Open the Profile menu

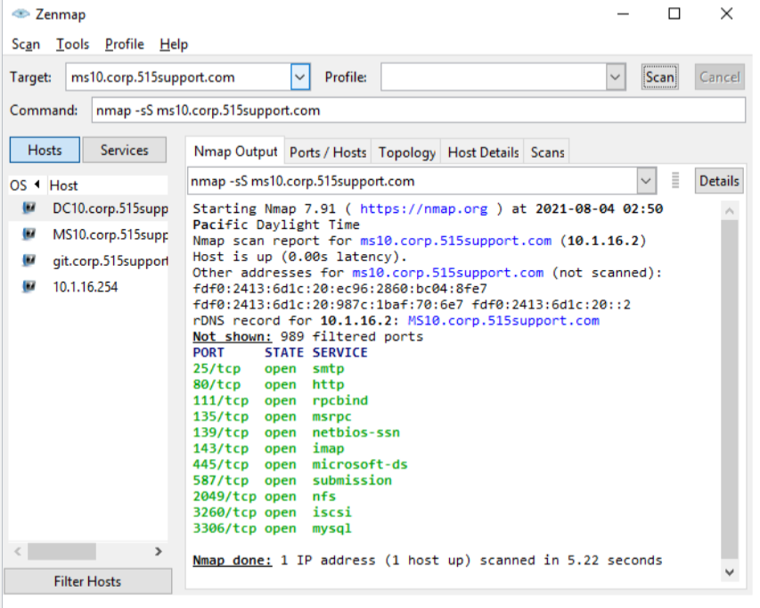[x=125, y=44]
